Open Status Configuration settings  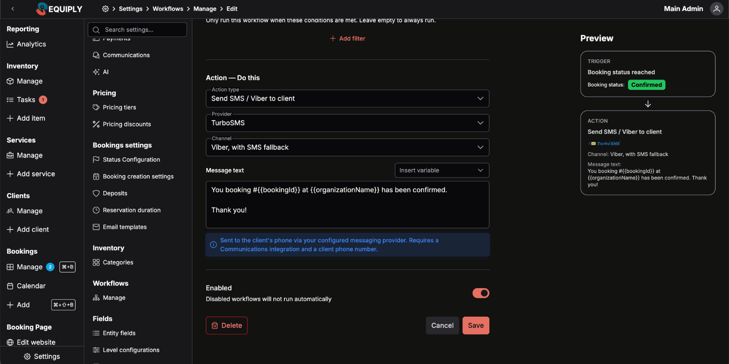point(126,160)
